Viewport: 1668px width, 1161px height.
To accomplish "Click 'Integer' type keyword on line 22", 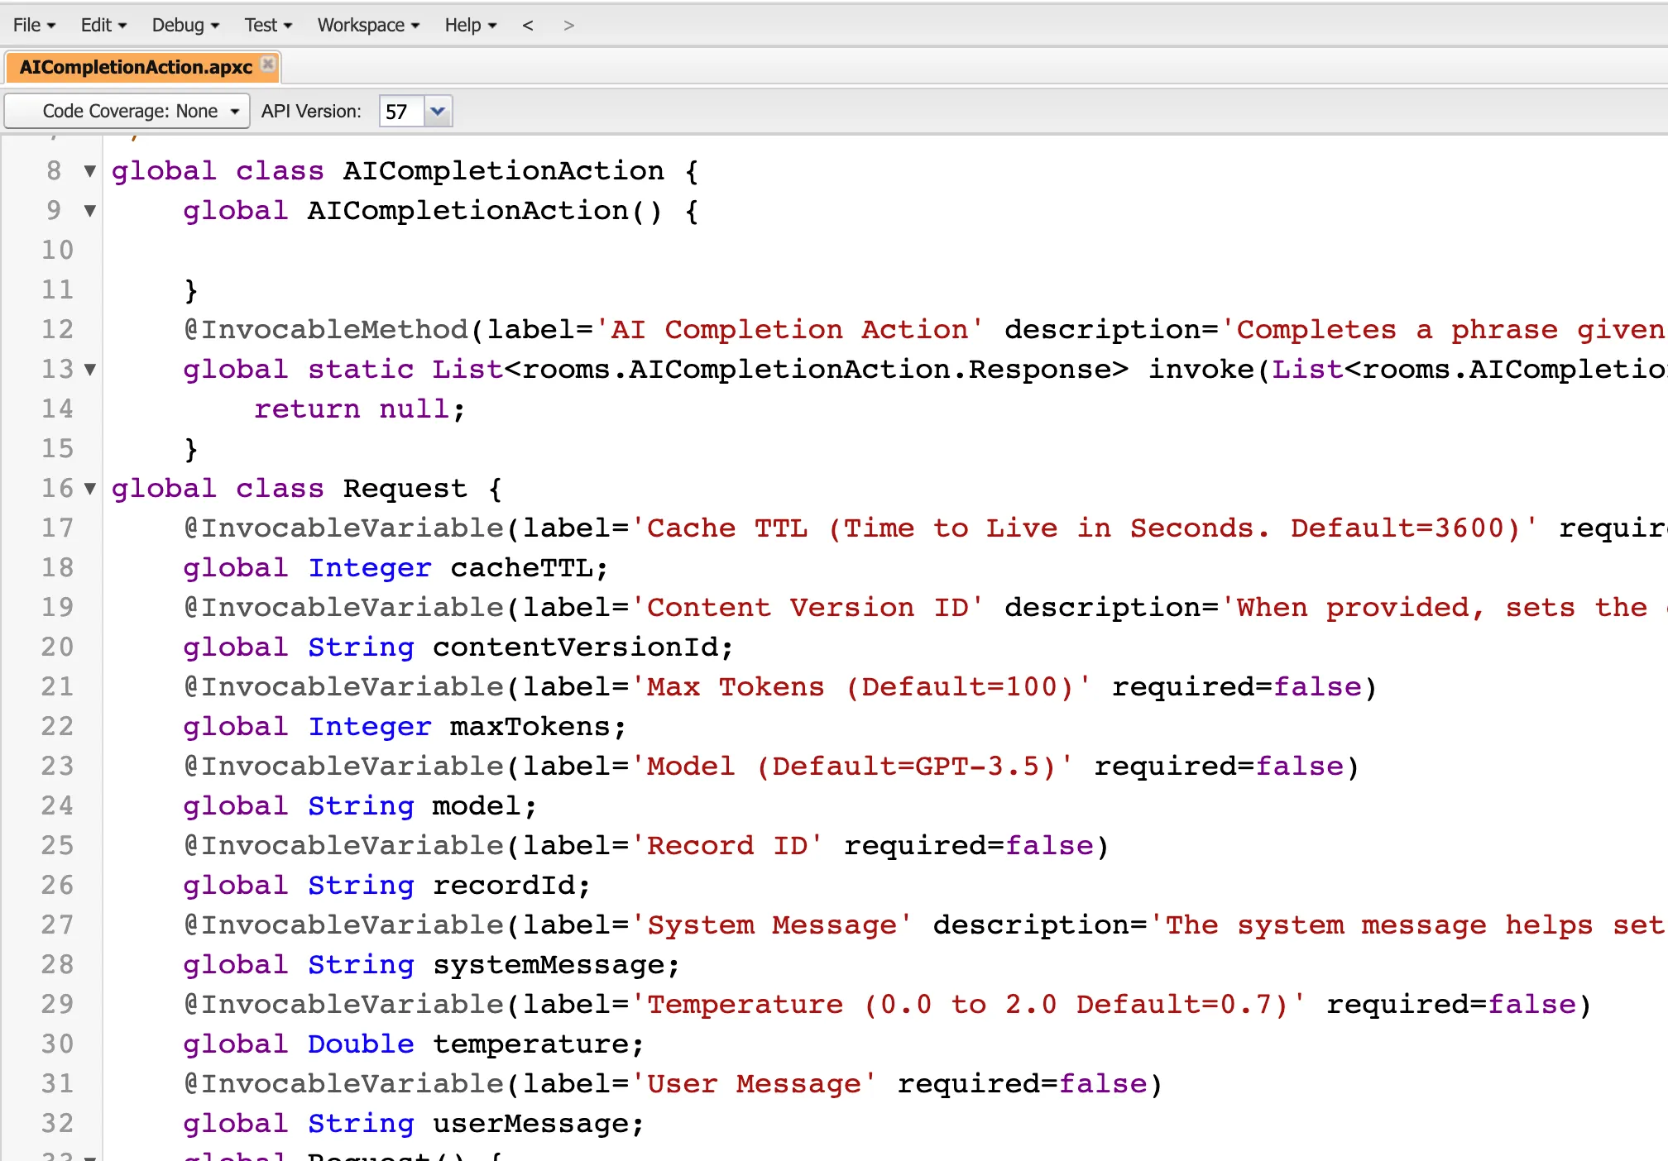I will tap(370, 727).
